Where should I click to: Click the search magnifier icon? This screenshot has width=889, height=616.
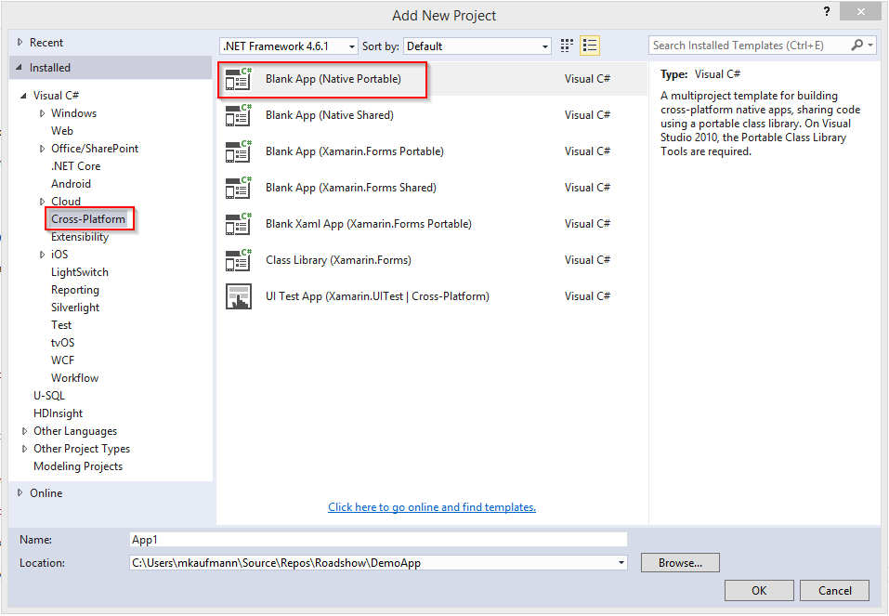coord(856,45)
